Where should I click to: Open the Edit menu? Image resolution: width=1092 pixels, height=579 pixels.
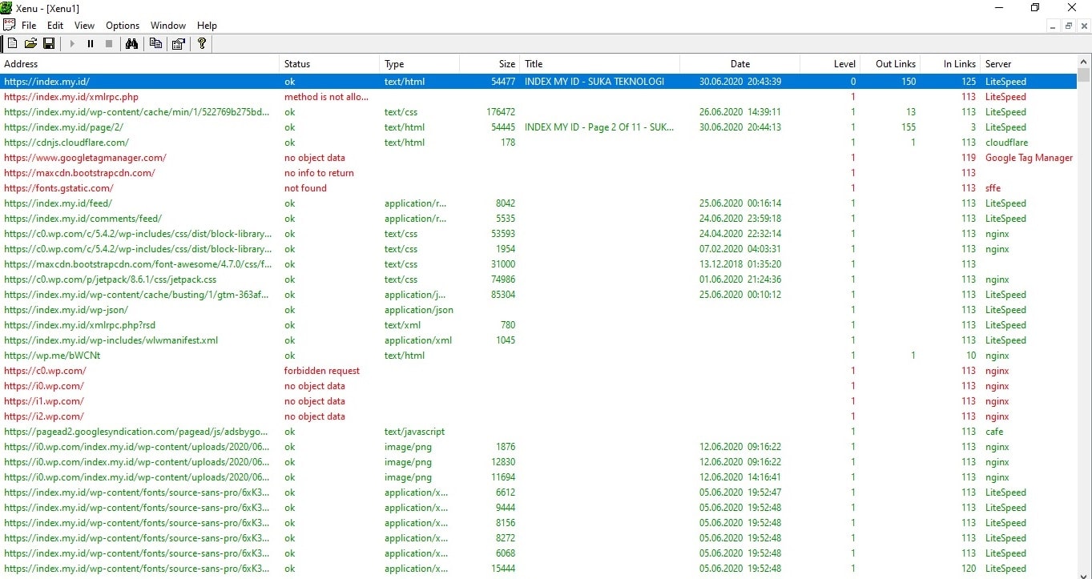[55, 26]
